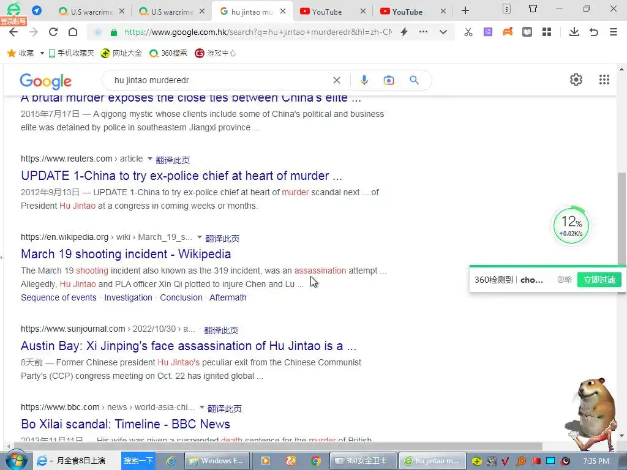Submit search with magnifier icon

[415, 80]
